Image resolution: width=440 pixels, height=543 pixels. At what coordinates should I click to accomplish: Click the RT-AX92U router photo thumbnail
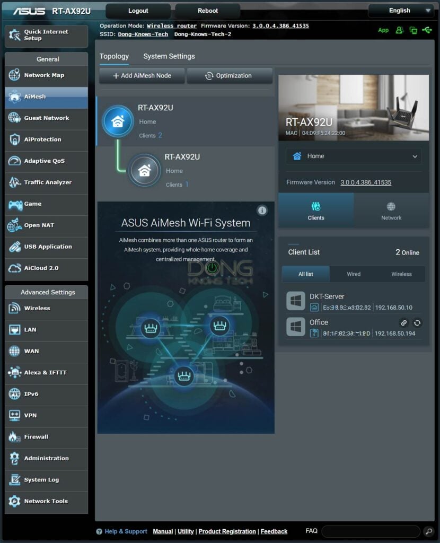[354, 108]
